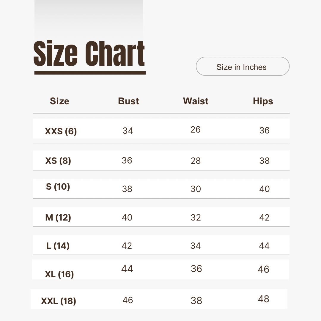Click the hips value 48 for XXL
Viewport: 321px width, 321px height.
coord(263,299)
